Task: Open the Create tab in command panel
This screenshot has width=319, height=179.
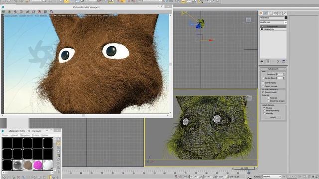Action: click(x=261, y=13)
